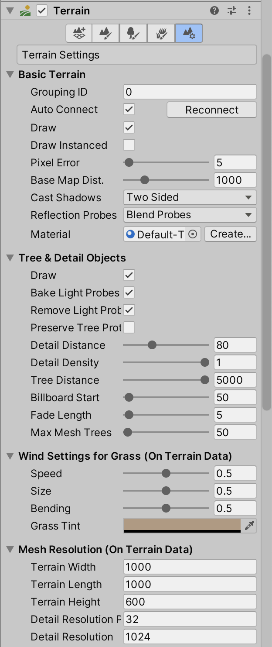Open Terrain component more options menu

tap(249, 11)
